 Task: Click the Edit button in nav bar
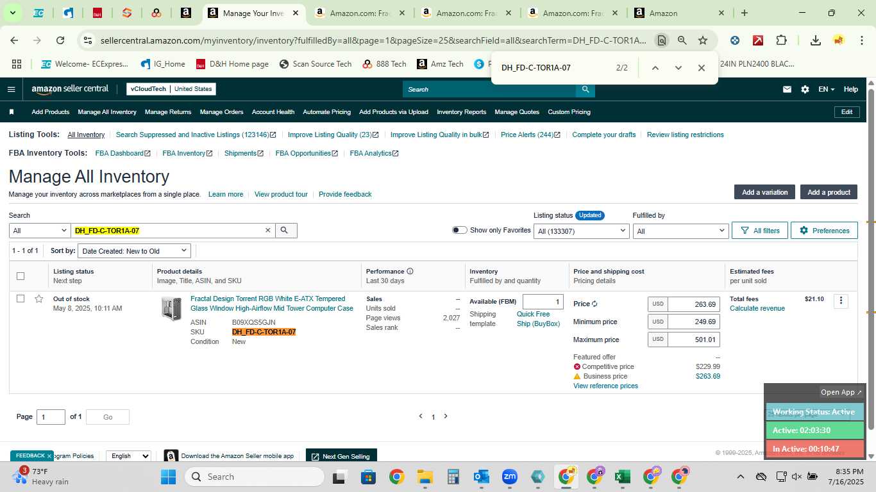(x=847, y=112)
